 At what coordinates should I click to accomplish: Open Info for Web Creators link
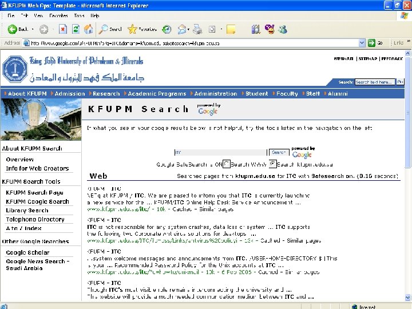(x=37, y=168)
